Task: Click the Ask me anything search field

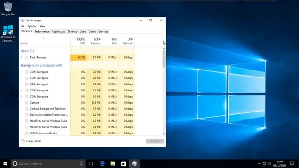Action: tap(48, 164)
